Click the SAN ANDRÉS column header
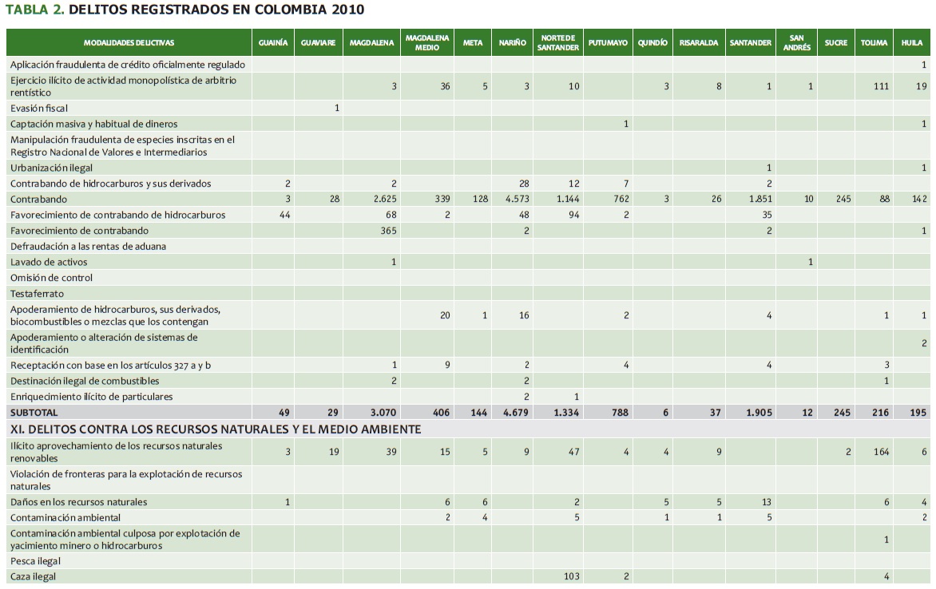 tap(796, 43)
